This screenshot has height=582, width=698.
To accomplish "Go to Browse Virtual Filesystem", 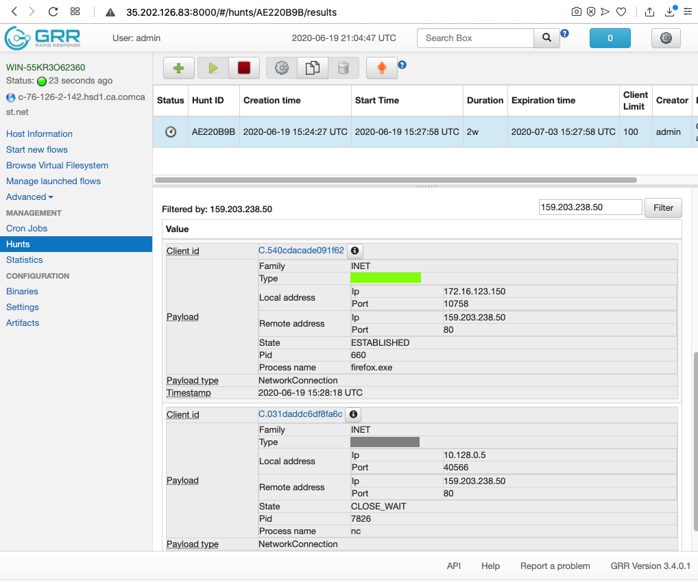I will coord(57,166).
